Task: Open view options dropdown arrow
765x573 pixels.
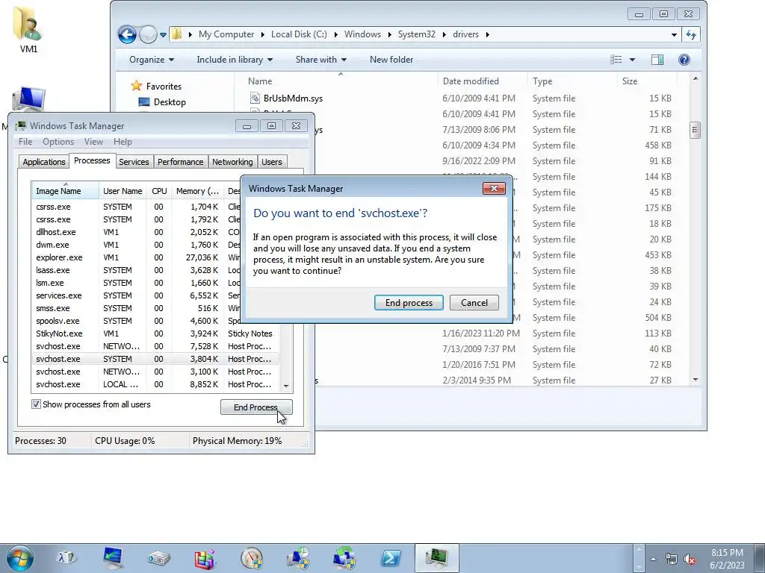Action: (632, 60)
